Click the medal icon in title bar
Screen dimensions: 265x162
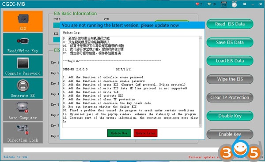pyautogui.click(x=234, y=4)
